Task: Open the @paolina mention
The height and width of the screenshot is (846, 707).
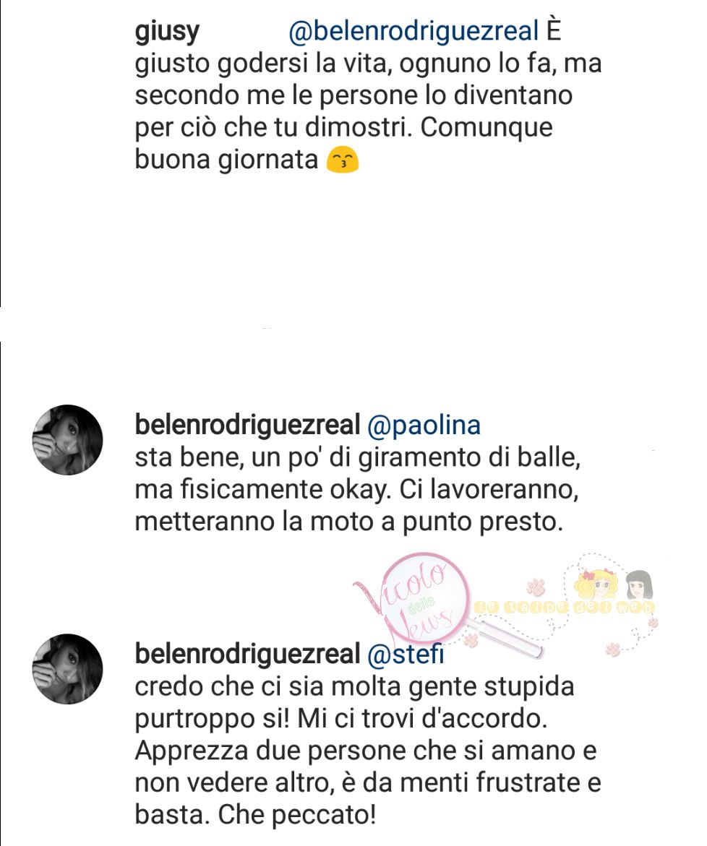Action: (x=424, y=426)
